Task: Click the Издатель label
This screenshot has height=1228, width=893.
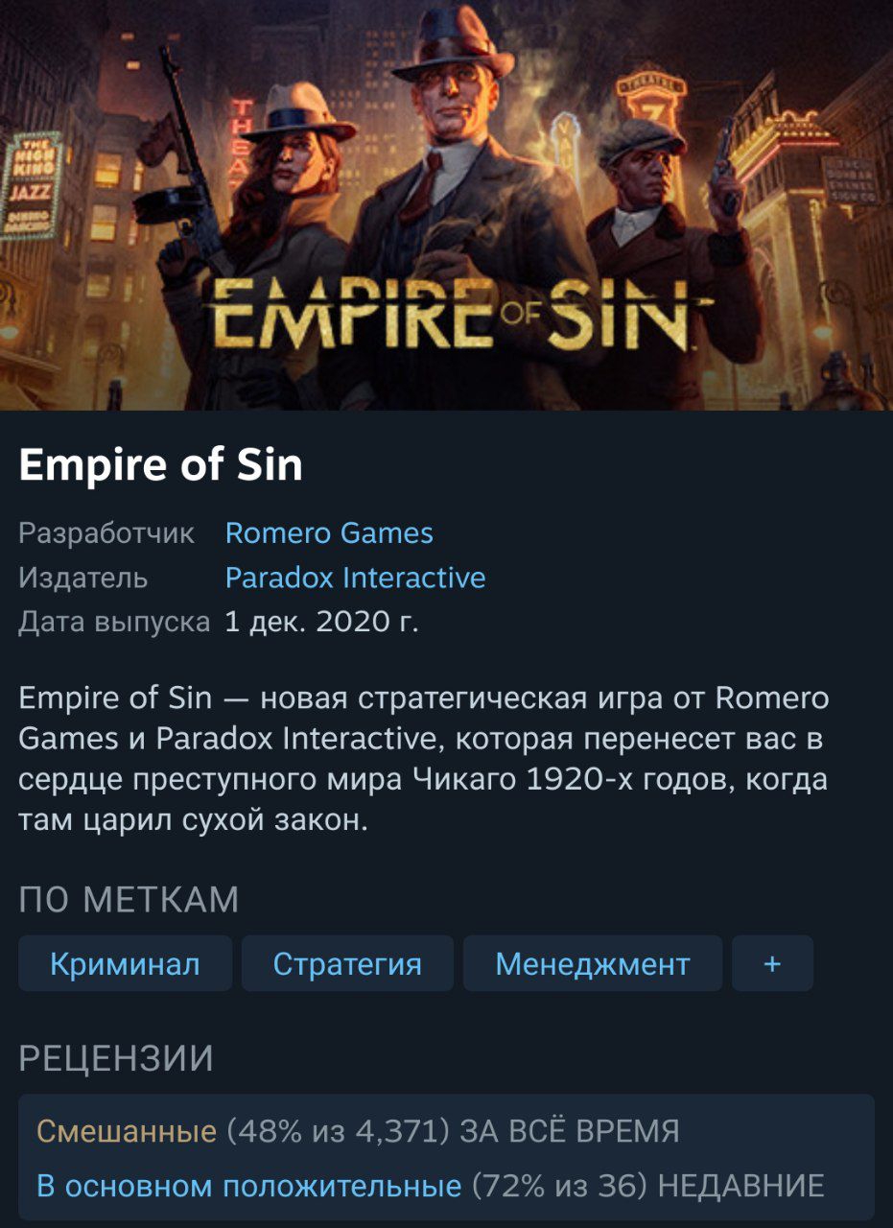Action: (x=83, y=578)
